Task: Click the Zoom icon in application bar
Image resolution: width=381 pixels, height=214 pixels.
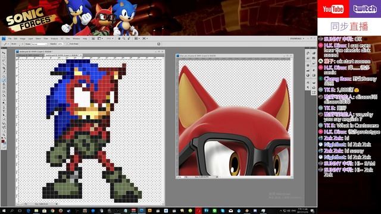Action: tap(124, 38)
